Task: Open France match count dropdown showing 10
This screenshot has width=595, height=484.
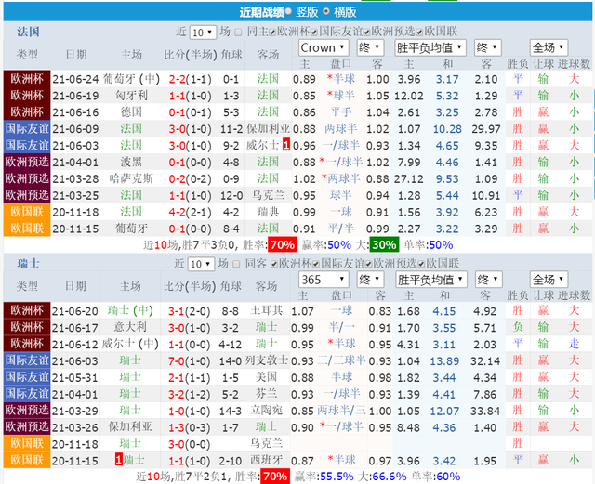Action: click(203, 33)
